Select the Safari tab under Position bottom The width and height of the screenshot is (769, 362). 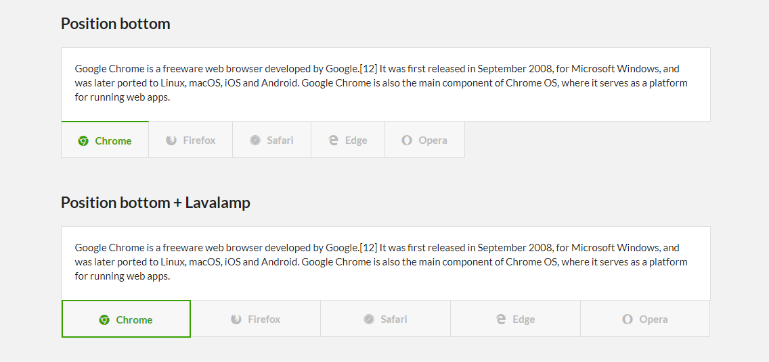[x=272, y=140]
